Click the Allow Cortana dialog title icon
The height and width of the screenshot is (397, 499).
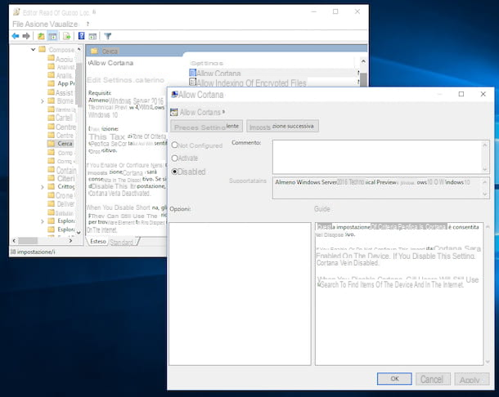click(174, 95)
